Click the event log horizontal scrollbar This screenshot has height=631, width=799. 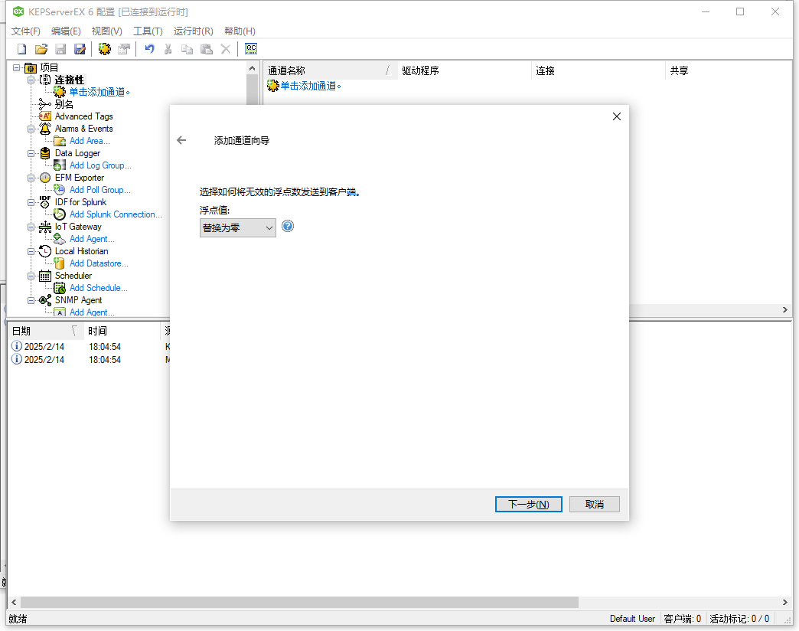[x=300, y=602]
